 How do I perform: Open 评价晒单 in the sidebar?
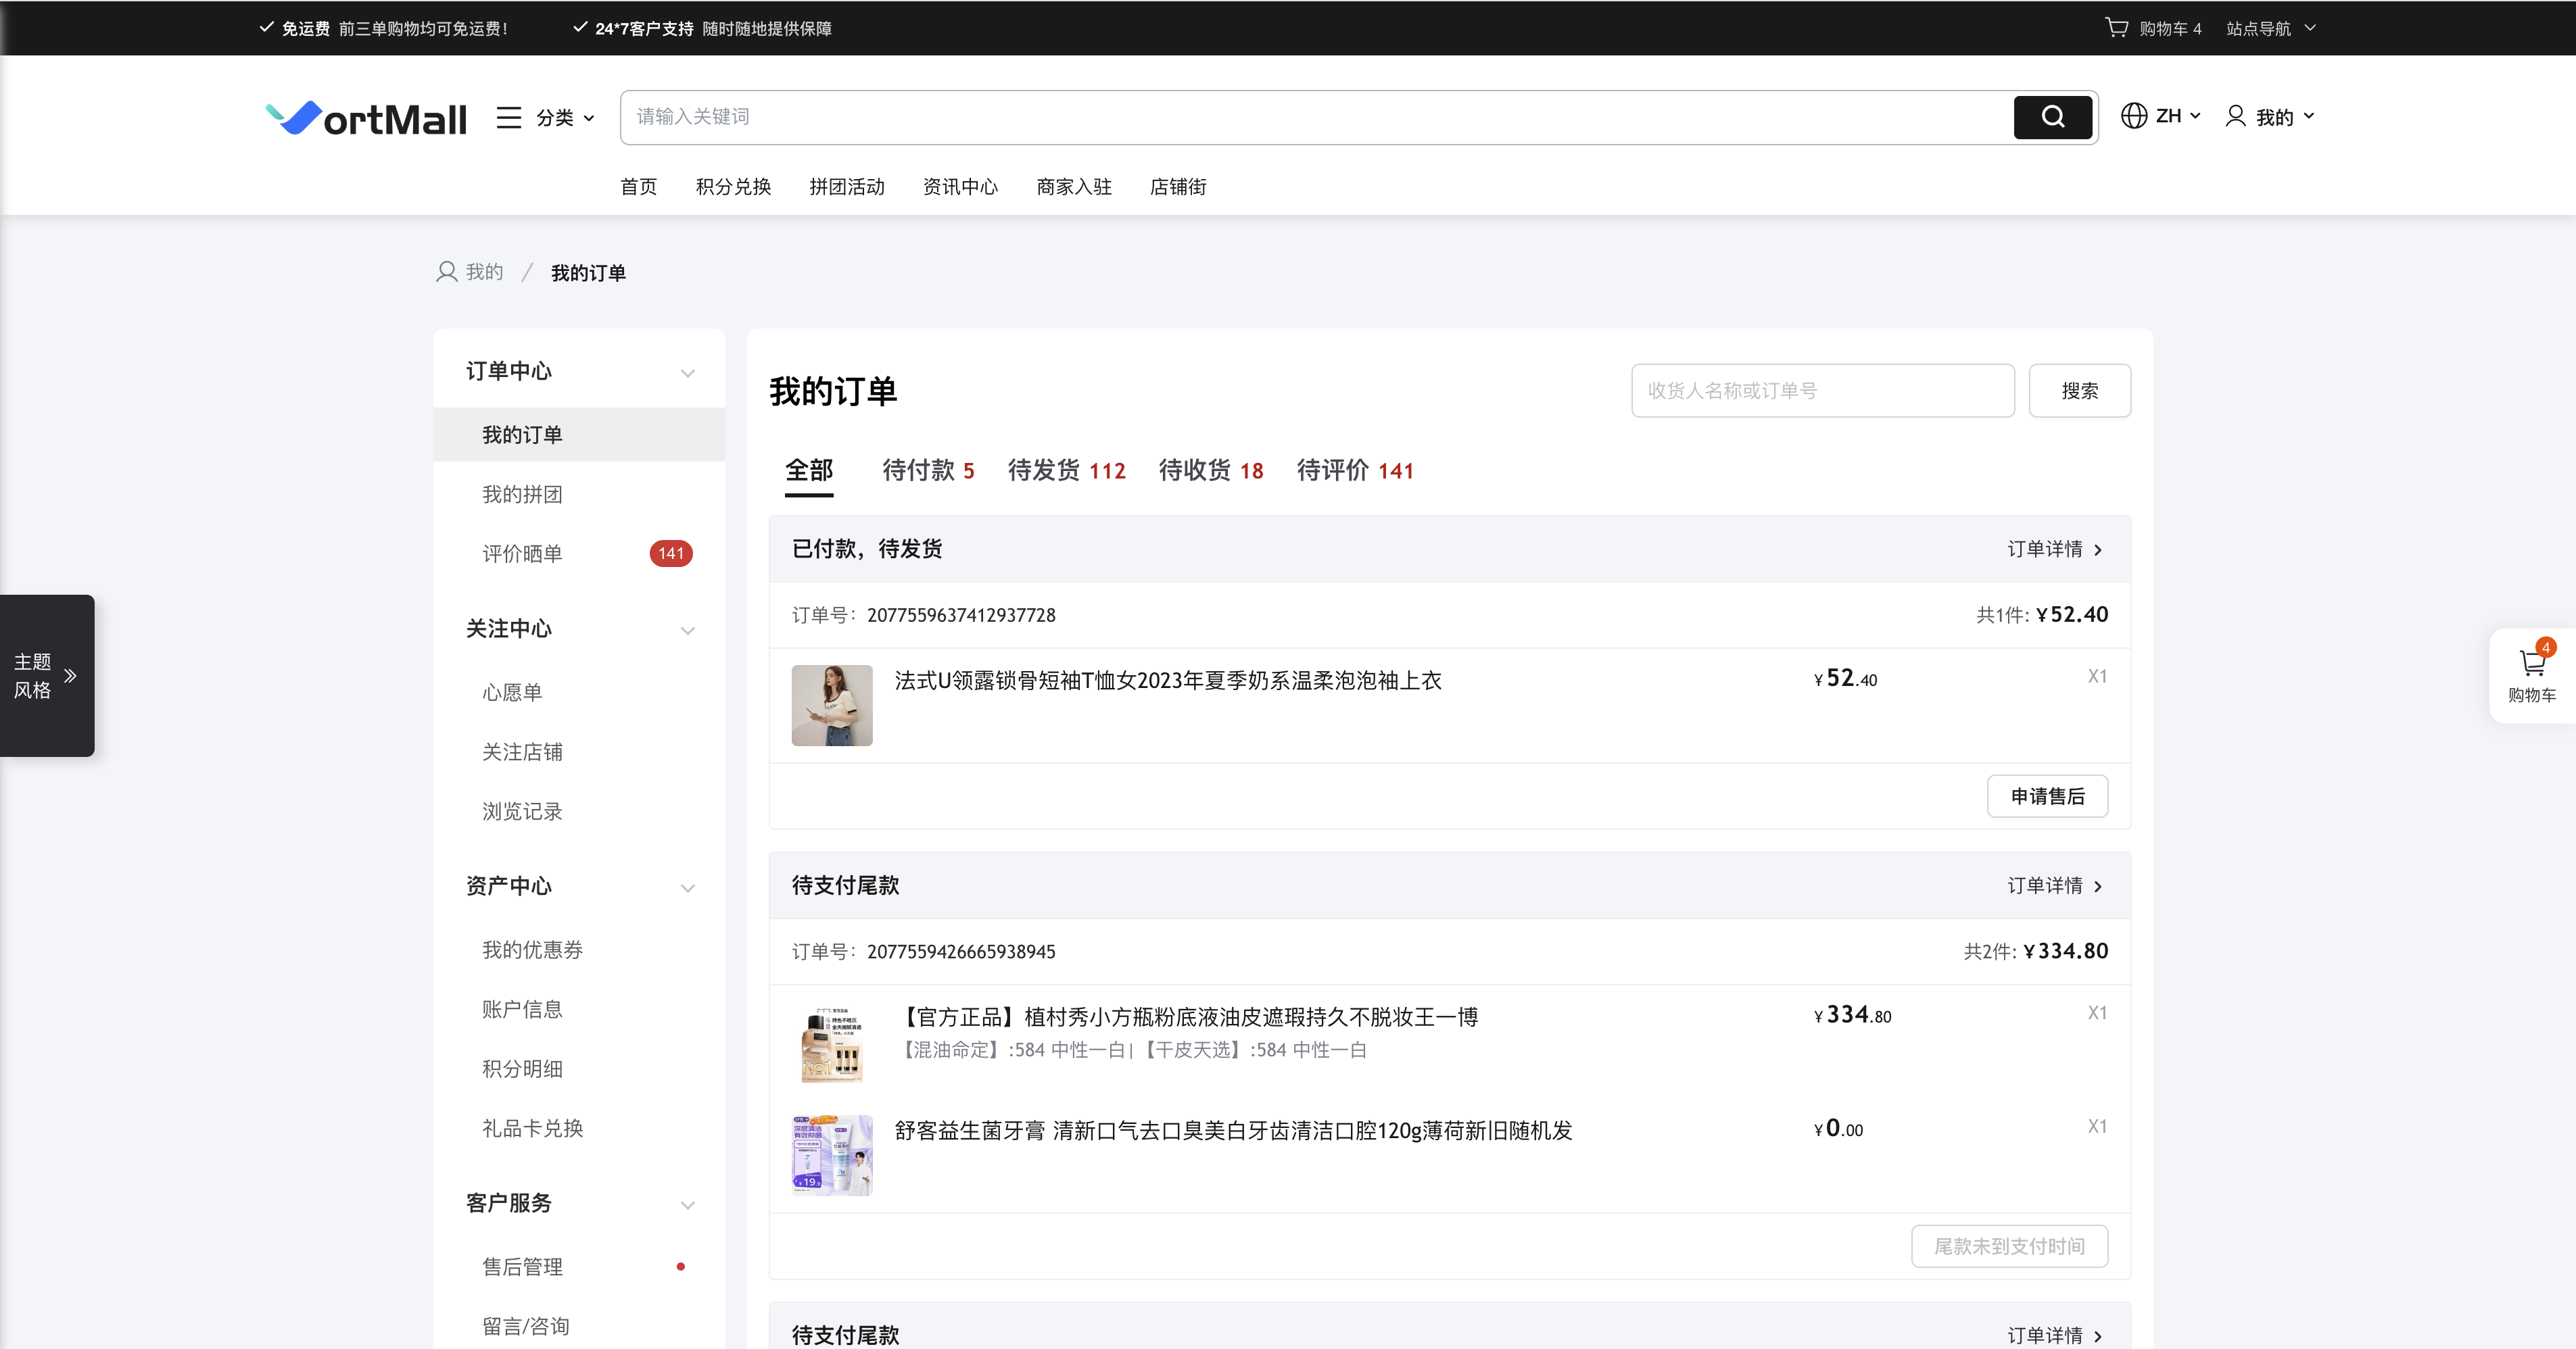522,554
